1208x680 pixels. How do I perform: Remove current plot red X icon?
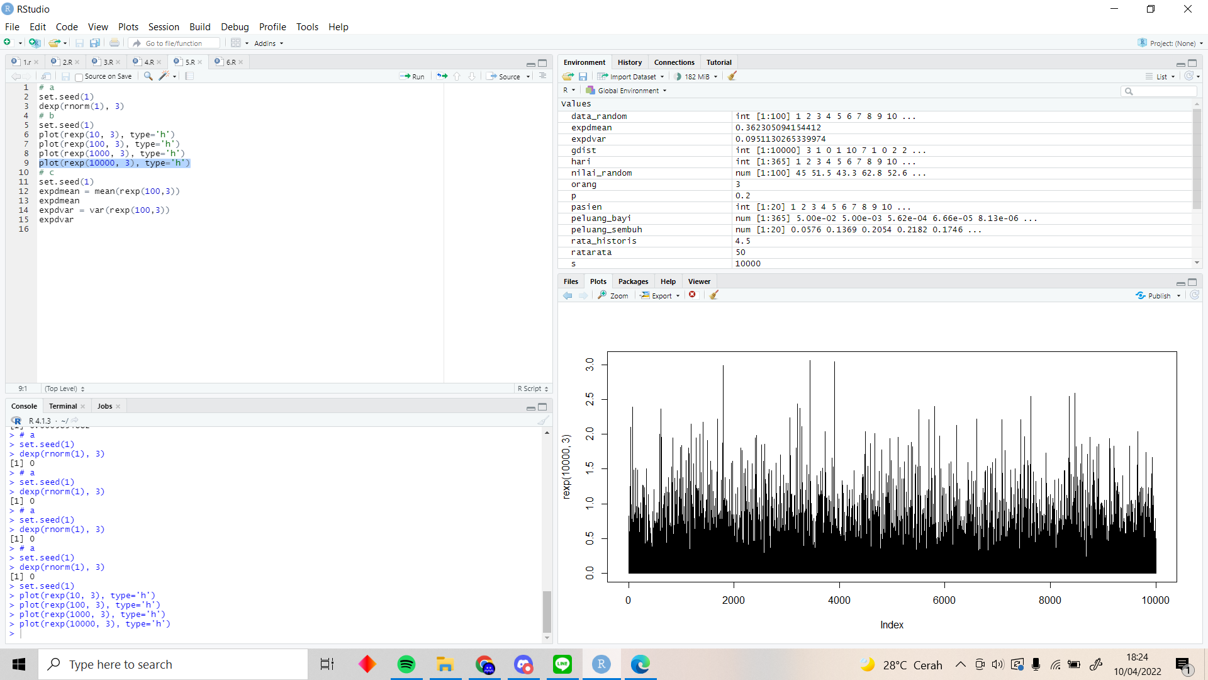[693, 295]
